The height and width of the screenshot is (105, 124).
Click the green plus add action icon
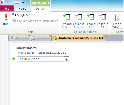(13, 59)
